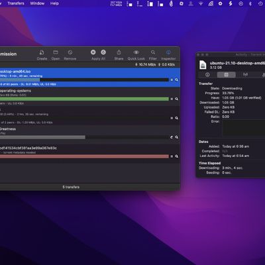This screenshot has width=265, height=265.
Task: Click the Filter magnifier toolbar icon
Action: pyautogui.click(x=153, y=52)
